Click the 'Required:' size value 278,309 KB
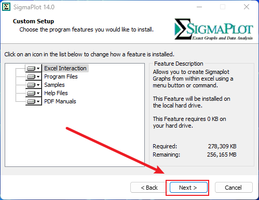The width and height of the screenshot is (259, 200). [222, 146]
